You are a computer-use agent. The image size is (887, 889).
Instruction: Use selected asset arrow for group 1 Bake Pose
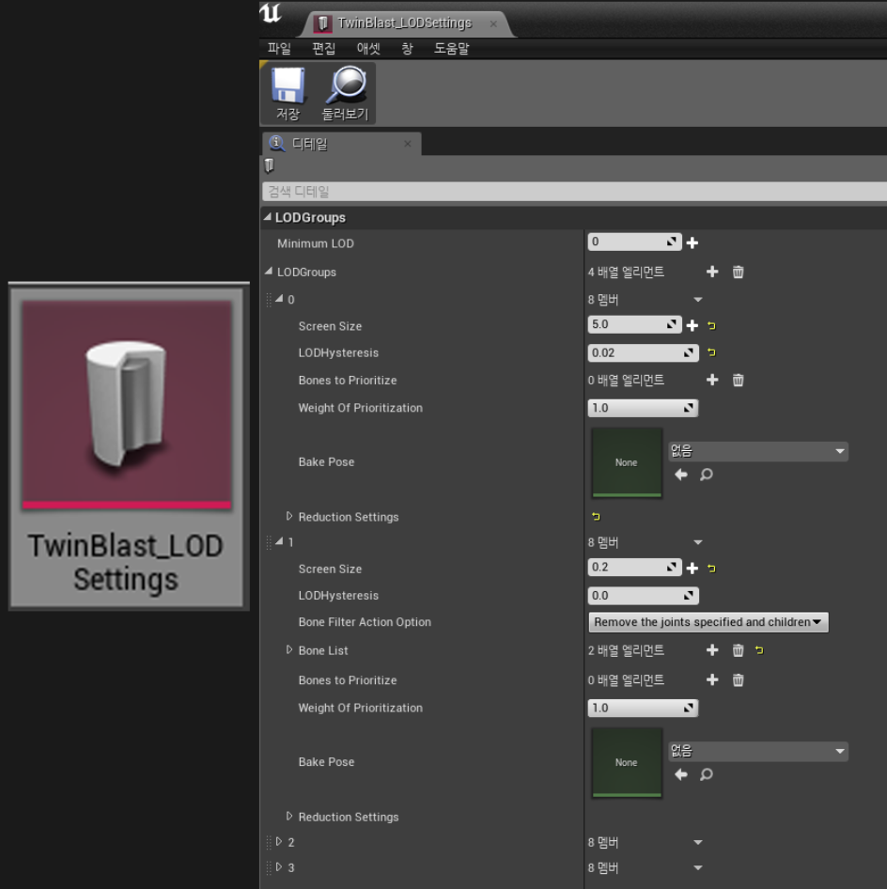681,774
